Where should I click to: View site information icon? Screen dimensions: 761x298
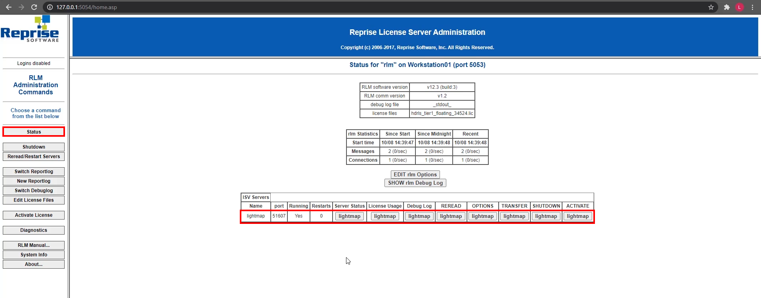click(x=50, y=7)
